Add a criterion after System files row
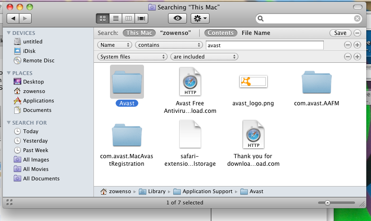 coord(357,57)
